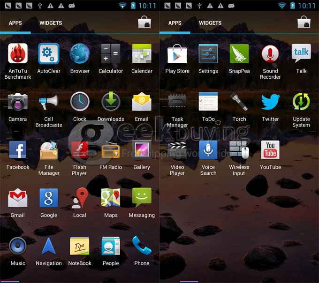This screenshot has height=283, width=319.
Task: Open the FM Radio app
Action: point(111,151)
